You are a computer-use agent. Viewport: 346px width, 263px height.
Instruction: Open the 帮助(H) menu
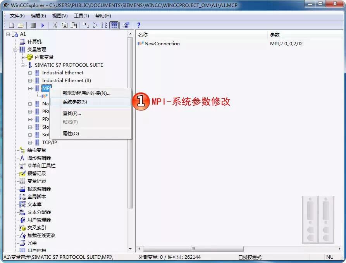pos(103,15)
